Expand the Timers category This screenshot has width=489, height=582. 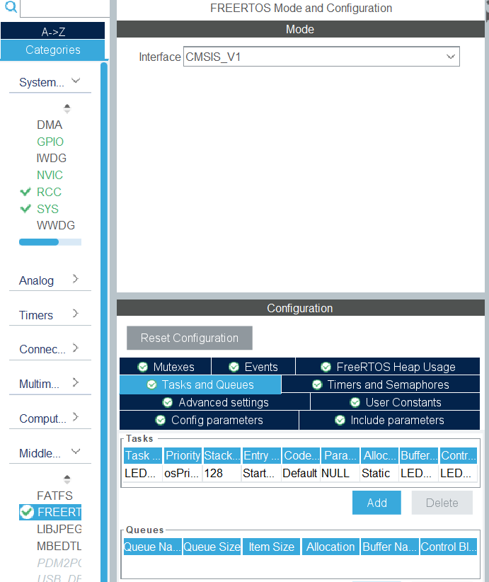pyautogui.click(x=75, y=313)
